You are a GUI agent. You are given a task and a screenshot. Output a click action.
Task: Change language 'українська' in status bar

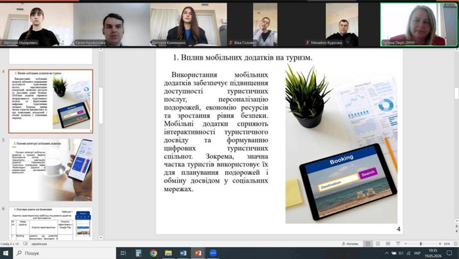point(39,244)
